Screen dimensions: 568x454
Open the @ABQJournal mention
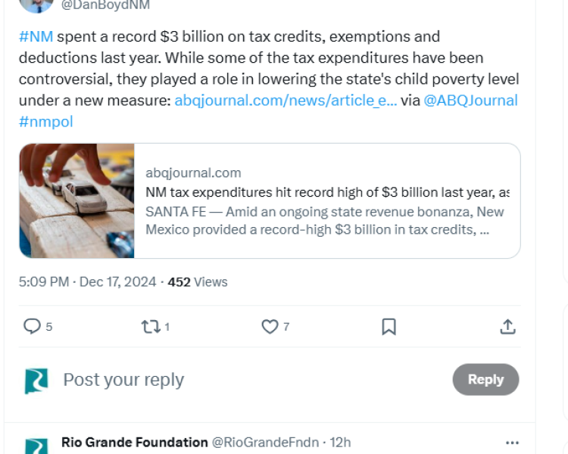(470, 100)
